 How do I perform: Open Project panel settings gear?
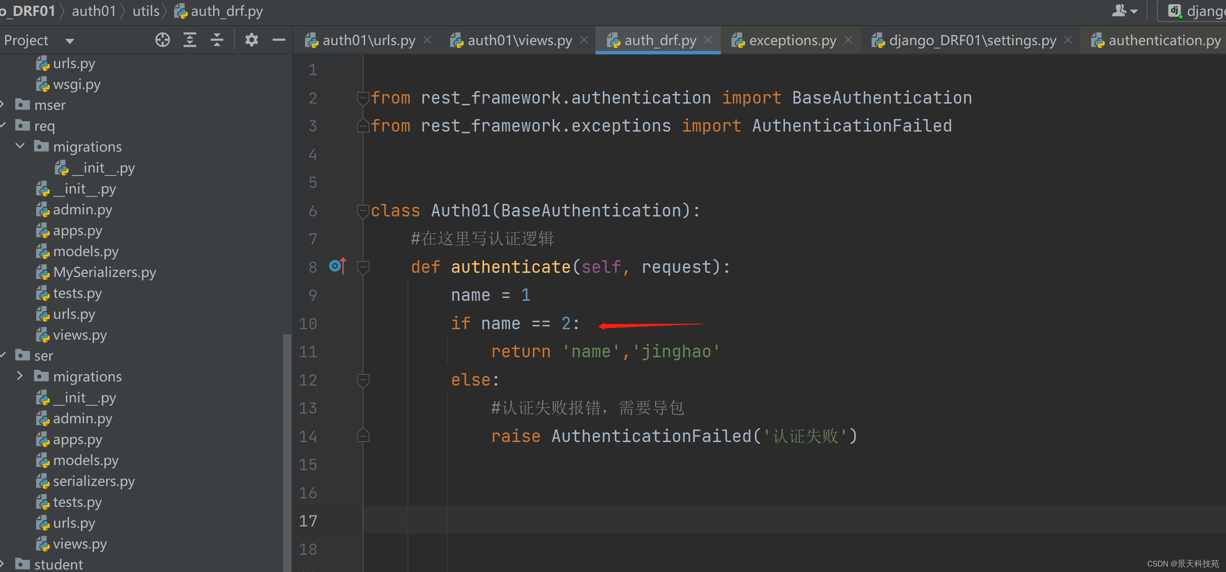tap(251, 40)
